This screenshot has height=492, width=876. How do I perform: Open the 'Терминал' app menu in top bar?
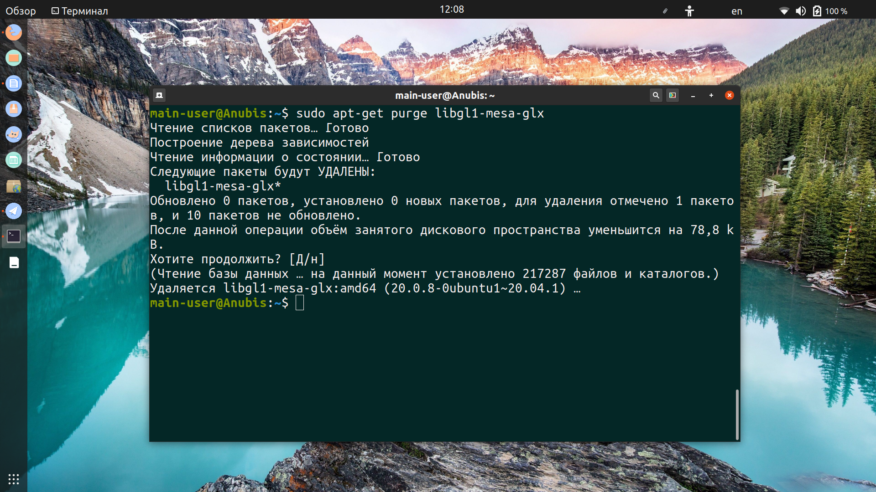(x=80, y=11)
